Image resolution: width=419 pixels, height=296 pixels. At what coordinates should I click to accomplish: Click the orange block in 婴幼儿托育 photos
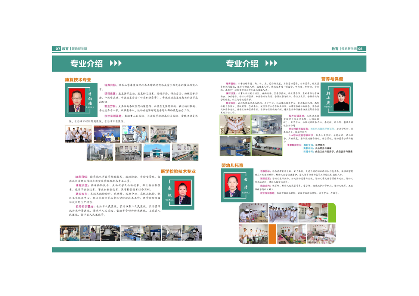272,234
